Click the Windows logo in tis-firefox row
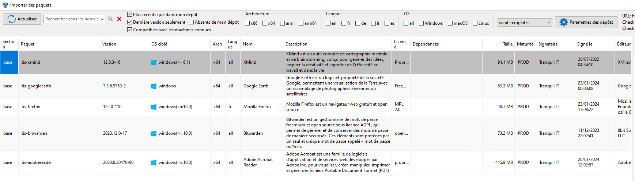The height and width of the screenshot is (181, 635). click(x=154, y=107)
